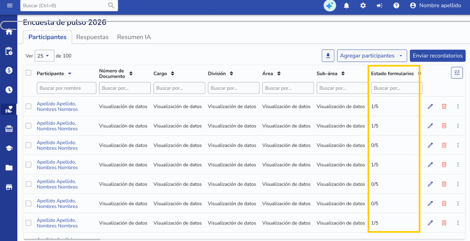Click the Buscar por nombre input field
Screen dimensions: 470x241
[x=66, y=88]
